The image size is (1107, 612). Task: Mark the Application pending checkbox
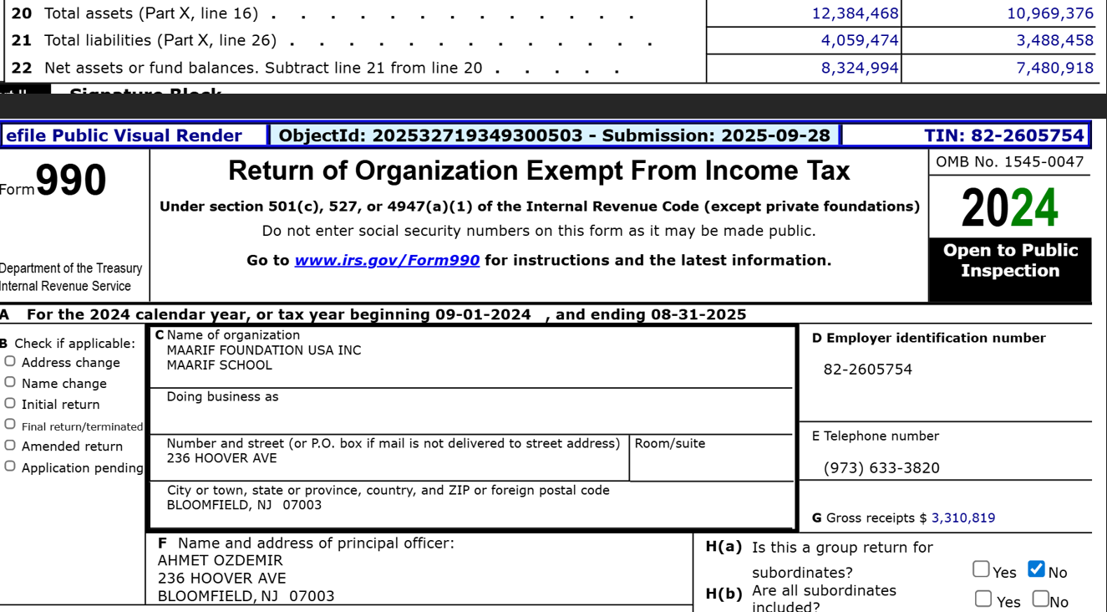point(10,467)
